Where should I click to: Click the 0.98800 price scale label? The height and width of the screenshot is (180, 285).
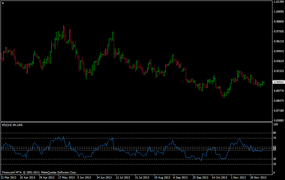(278, 22)
